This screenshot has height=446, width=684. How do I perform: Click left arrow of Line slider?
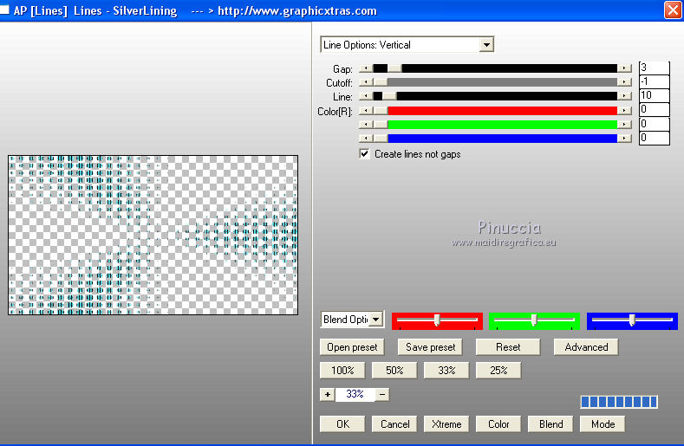click(366, 96)
